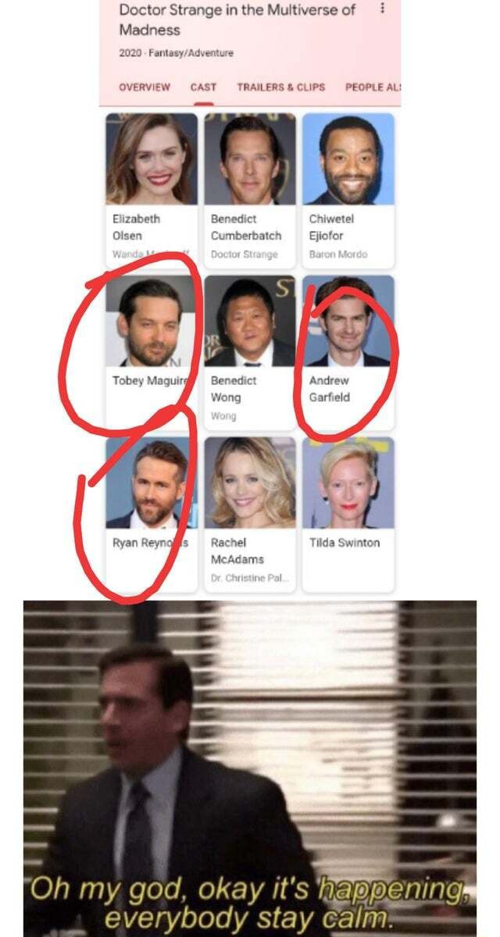Select the Cast tab

[x=203, y=87]
